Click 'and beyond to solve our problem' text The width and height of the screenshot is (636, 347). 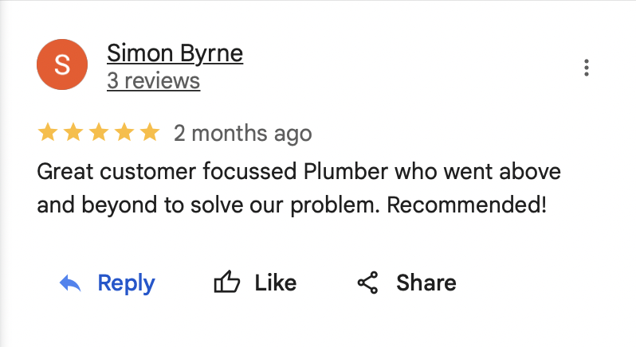209,205
